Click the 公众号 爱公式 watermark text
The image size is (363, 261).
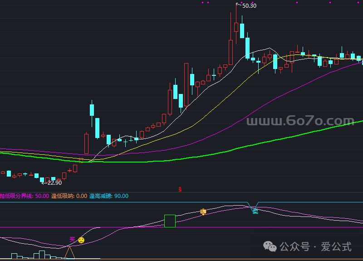click(316, 247)
